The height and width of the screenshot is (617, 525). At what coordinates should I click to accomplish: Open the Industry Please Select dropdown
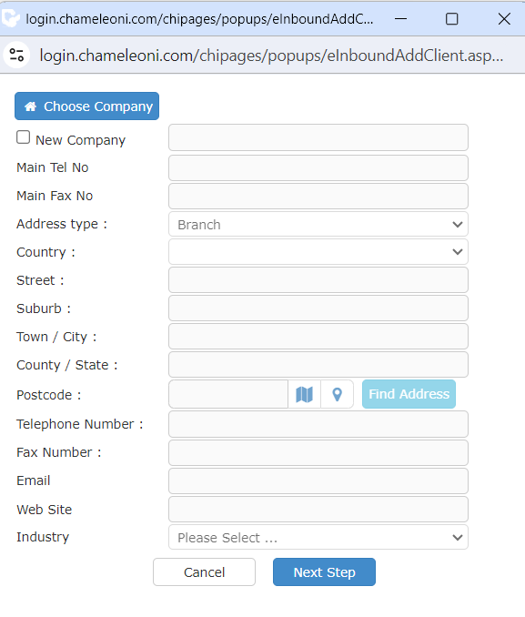pyautogui.click(x=318, y=537)
